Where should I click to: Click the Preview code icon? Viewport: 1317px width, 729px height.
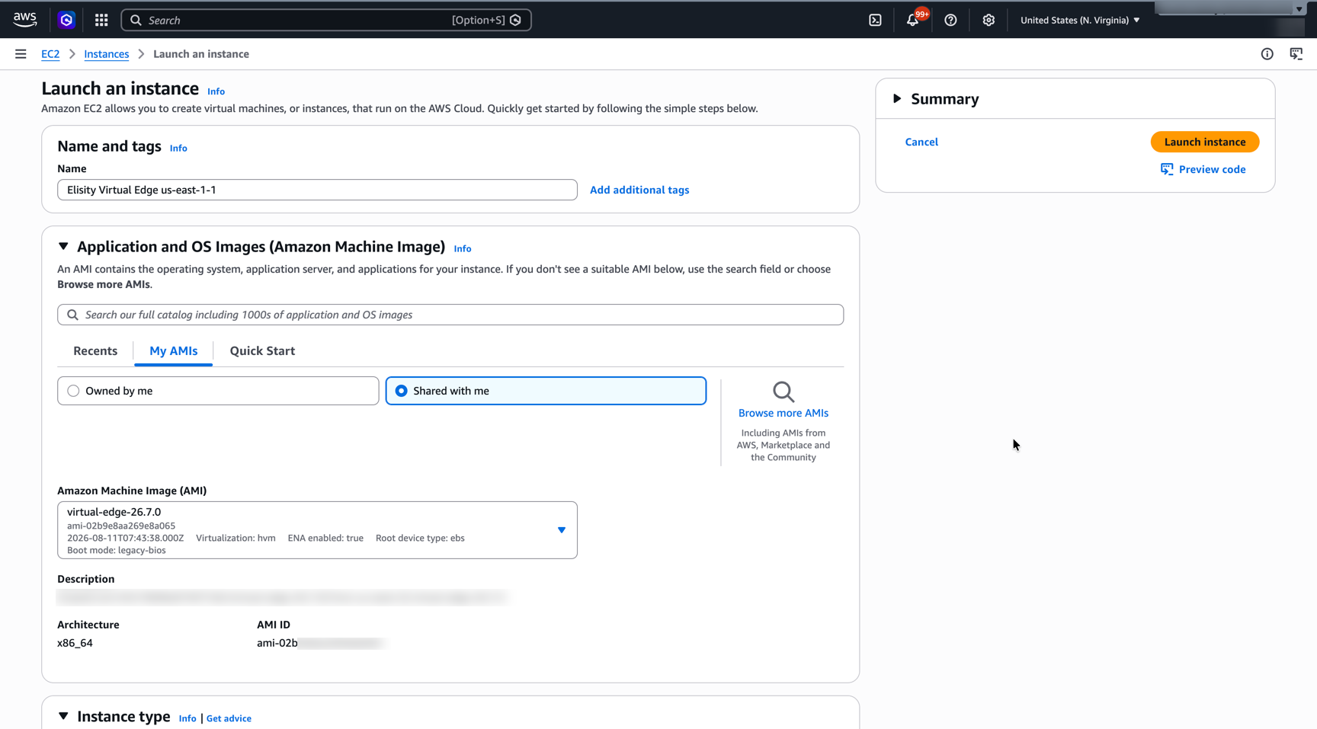coord(1167,169)
